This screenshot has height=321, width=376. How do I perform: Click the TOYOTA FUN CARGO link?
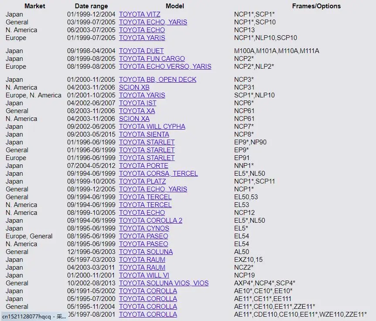point(152,59)
